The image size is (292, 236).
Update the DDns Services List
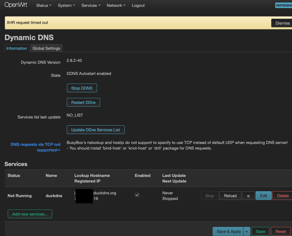coord(96,130)
